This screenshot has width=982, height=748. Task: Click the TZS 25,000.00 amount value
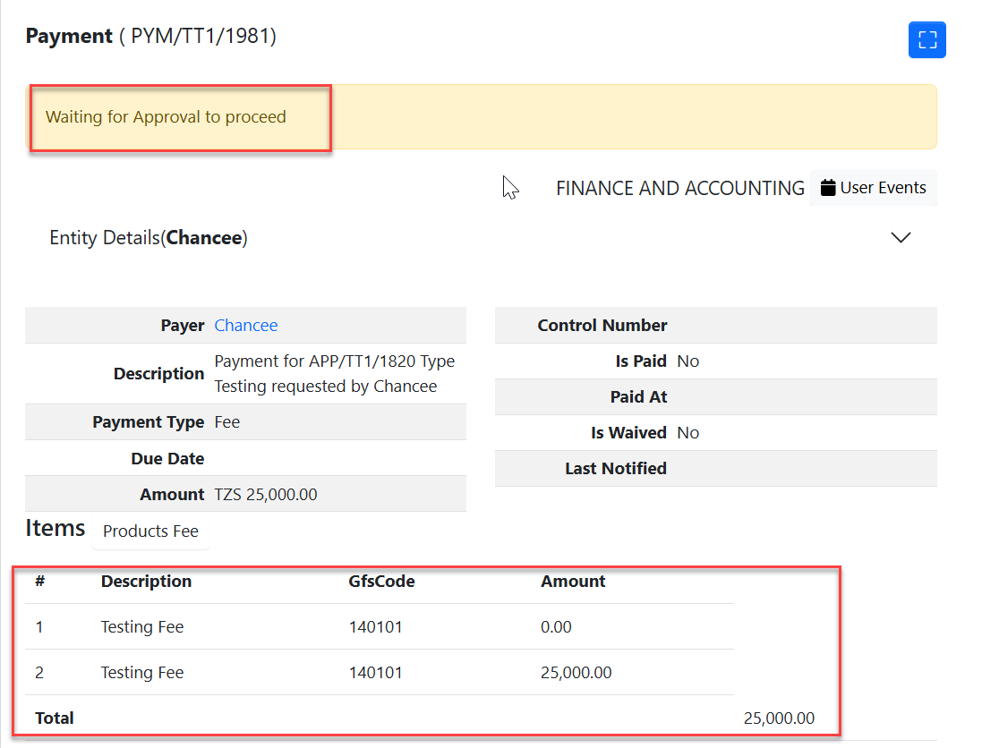click(266, 495)
